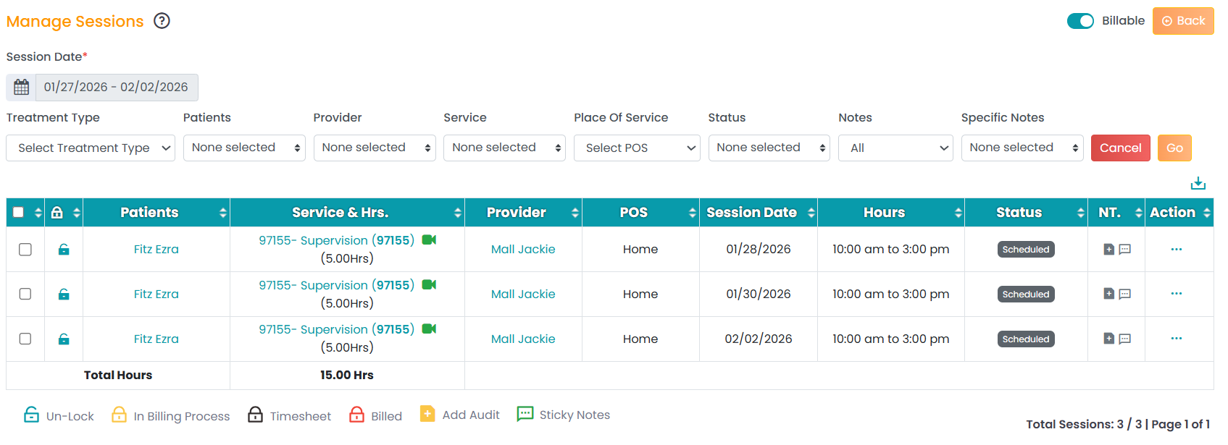Toggle the Billable switch

pos(1080,21)
